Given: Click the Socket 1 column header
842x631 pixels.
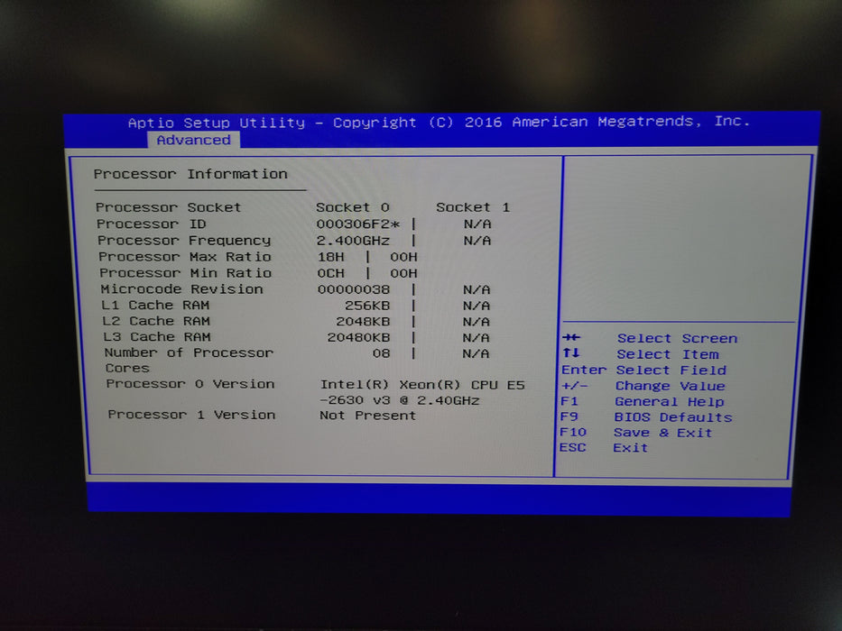Looking at the screenshot, I should 473,207.
